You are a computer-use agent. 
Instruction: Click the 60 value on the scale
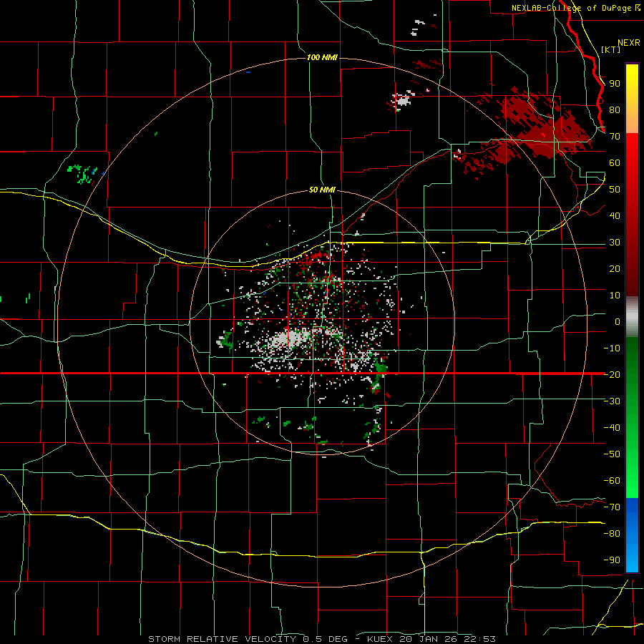point(615,163)
